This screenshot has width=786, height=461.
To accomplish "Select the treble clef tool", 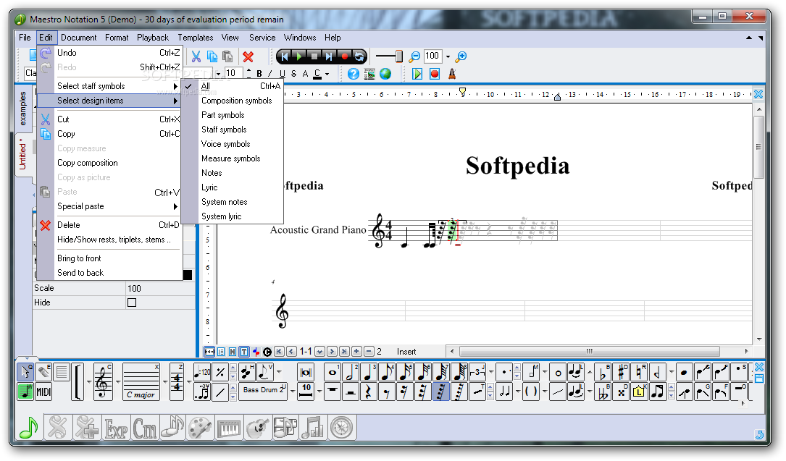I will [x=103, y=381].
